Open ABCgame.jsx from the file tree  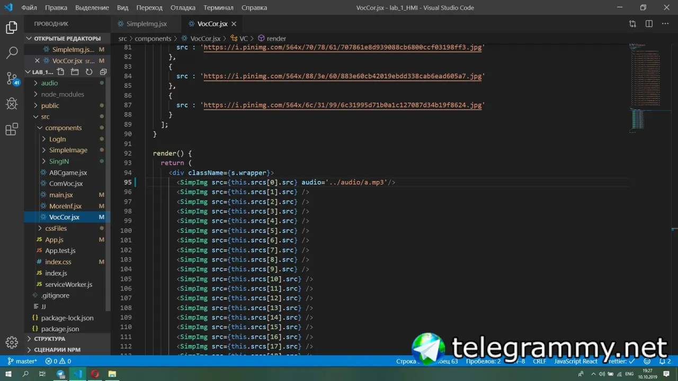pos(68,173)
